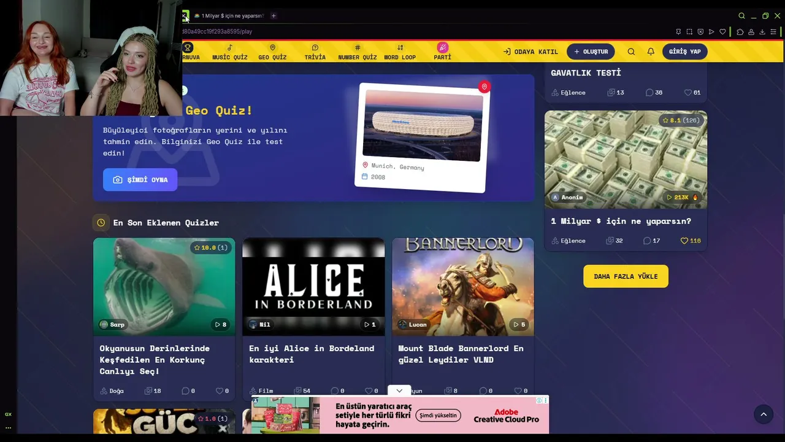This screenshot has height=442, width=785.
Task: Open comments on '1 Milyar $' quiz
Action: click(x=647, y=241)
